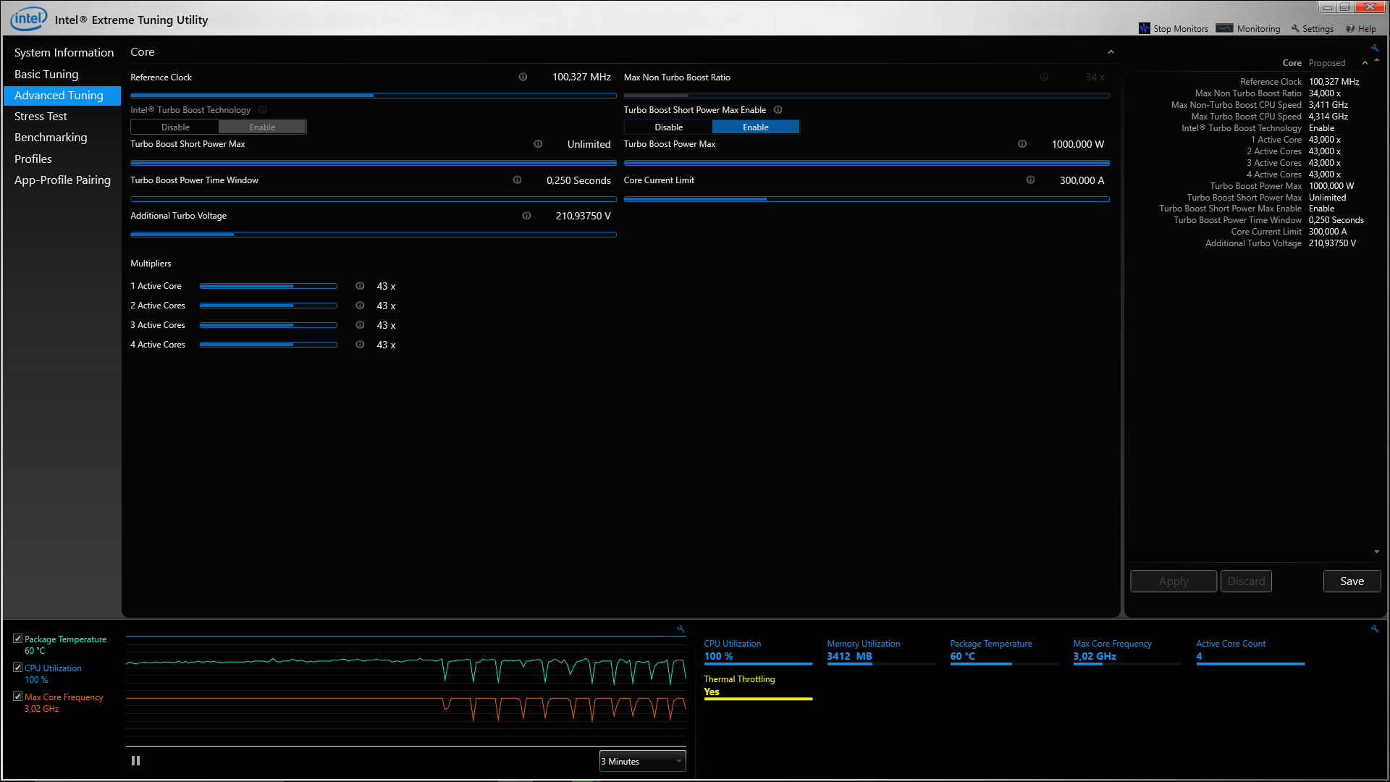Disable Turbo Boost Short Power Max
Screen dimensions: 1390x782
(x=668, y=127)
